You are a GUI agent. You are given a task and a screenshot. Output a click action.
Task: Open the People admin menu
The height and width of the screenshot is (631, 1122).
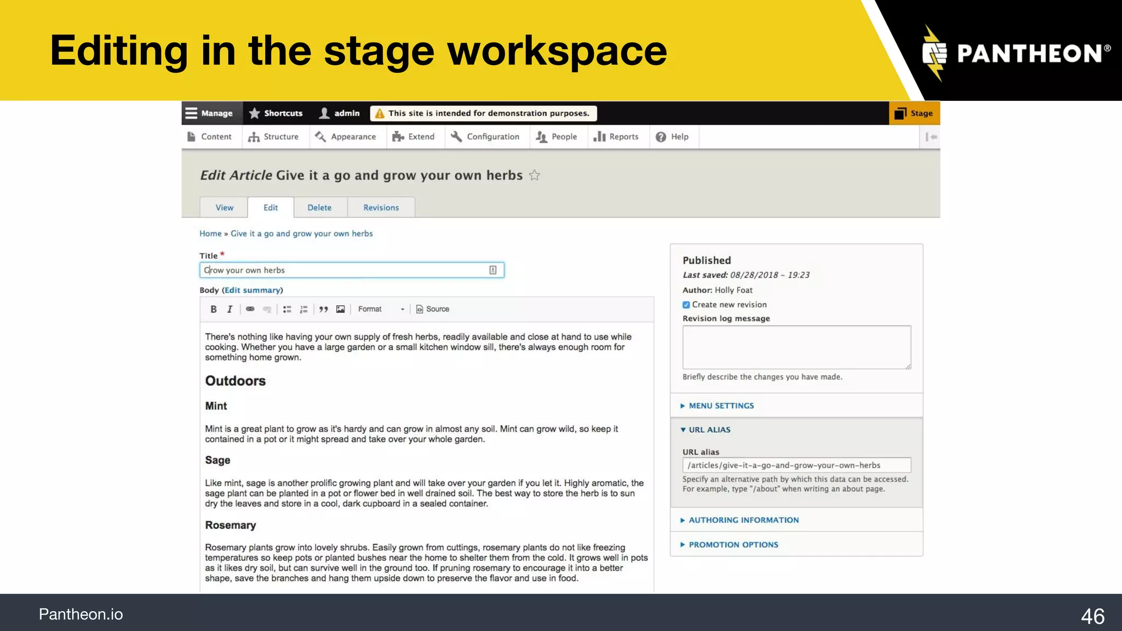click(557, 136)
